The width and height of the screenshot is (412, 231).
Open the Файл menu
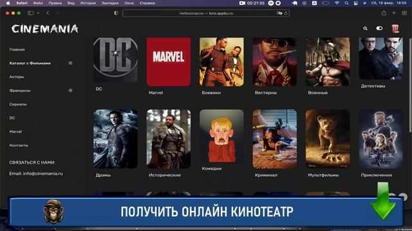(38, 3)
